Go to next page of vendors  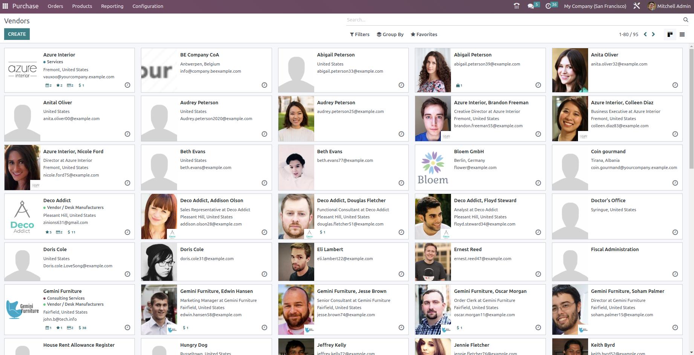click(653, 34)
